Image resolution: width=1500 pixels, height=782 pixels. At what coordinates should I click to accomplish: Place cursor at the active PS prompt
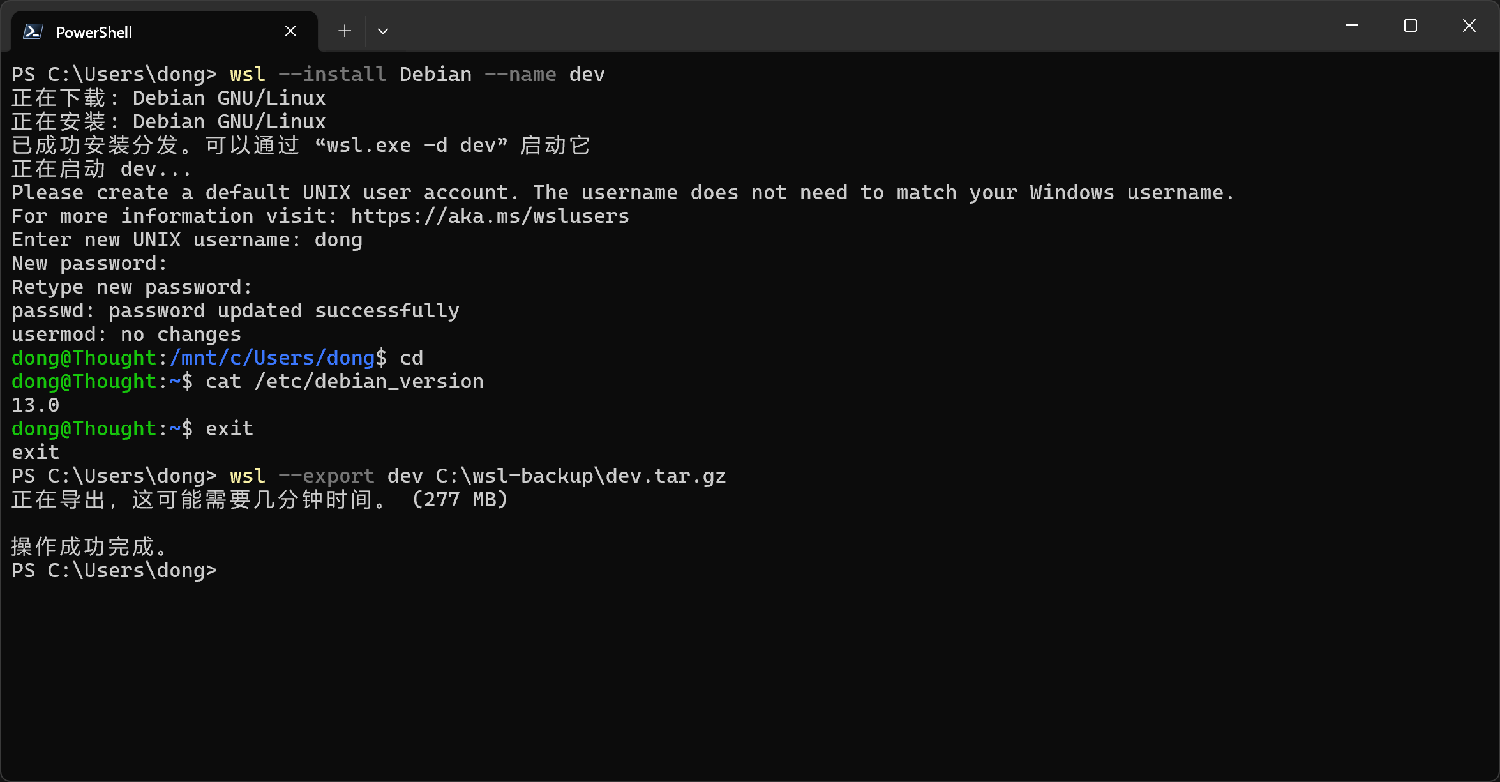[x=231, y=570]
